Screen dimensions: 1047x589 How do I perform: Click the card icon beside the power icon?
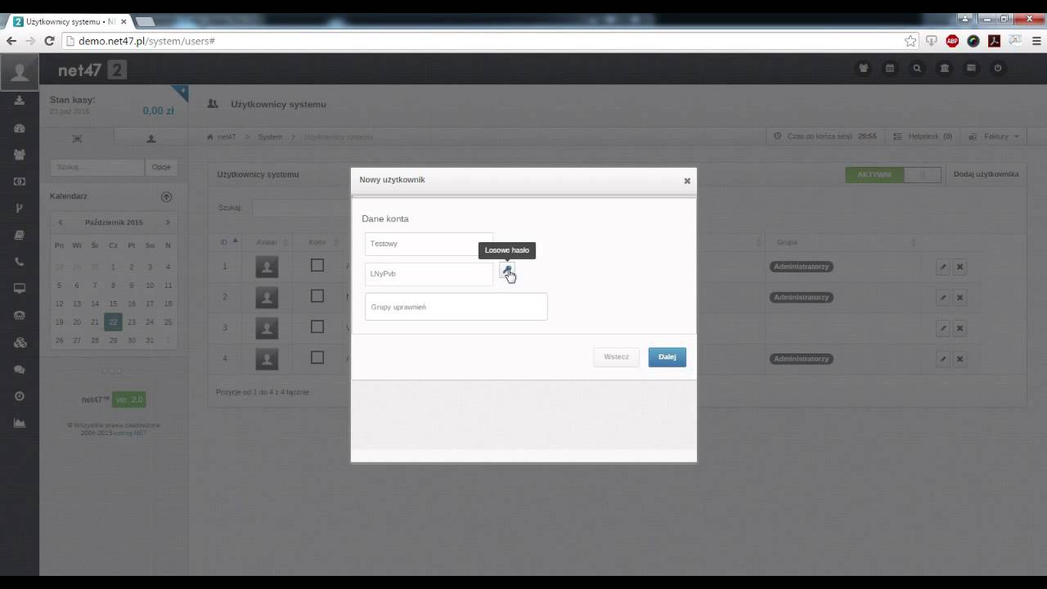point(971,69)
